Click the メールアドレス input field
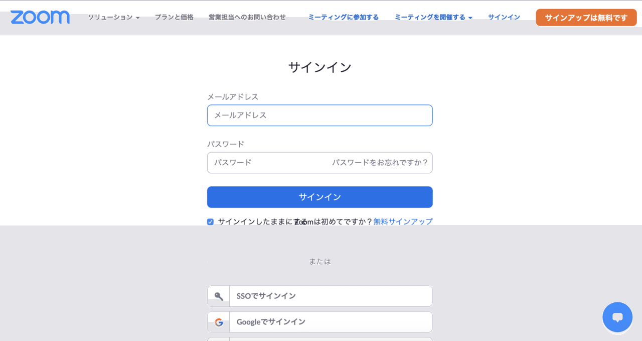Image resolution: width=642 pixels, height=341 pixels. click(319, 115)
